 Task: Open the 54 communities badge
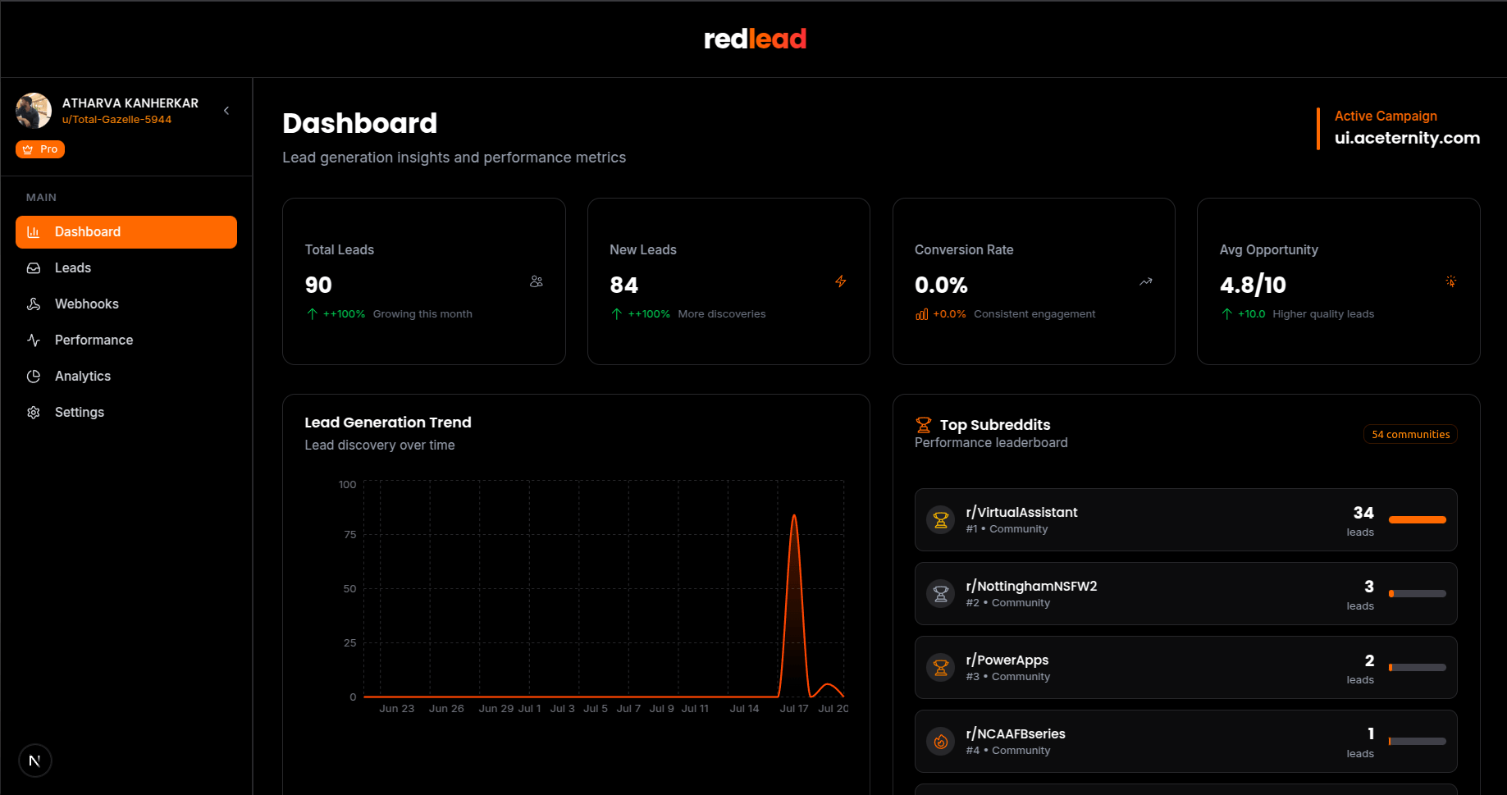pos(1410,434)
